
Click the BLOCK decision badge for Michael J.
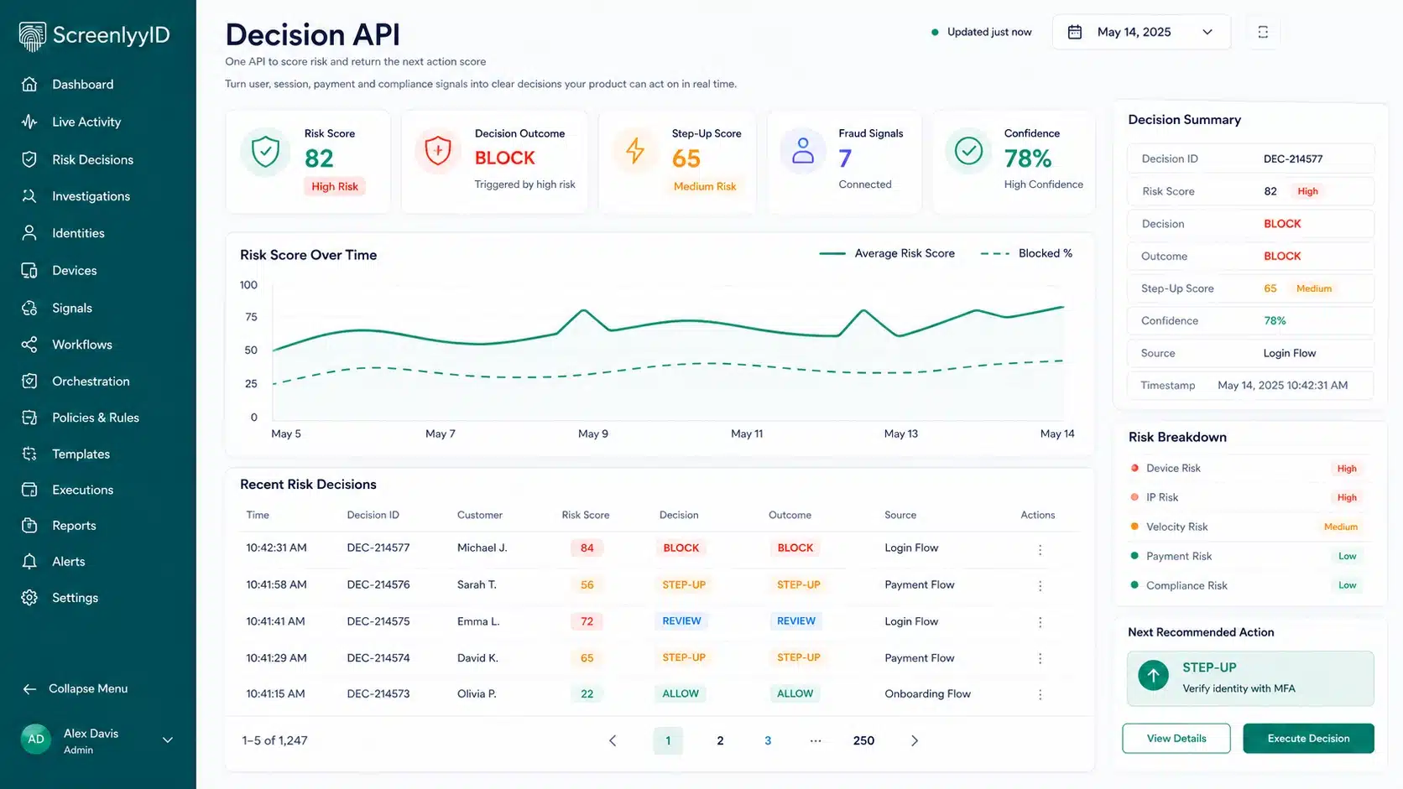pyautogui.click(x=681, y=548)
